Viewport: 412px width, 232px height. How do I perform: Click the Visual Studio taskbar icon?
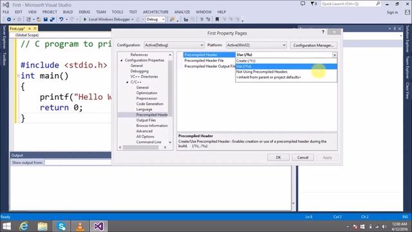point(98,226)
